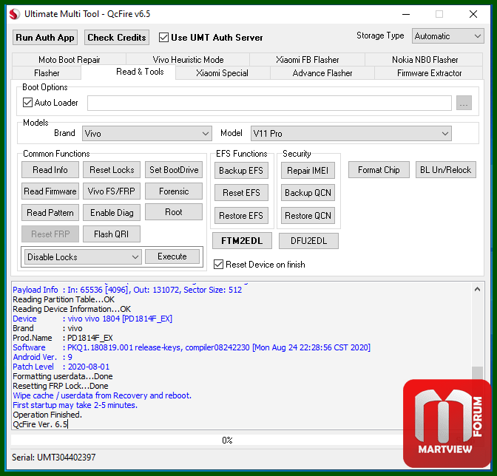Click the loader path input field
This screenshot has height=476, width=497.
[x=269, y=103]
